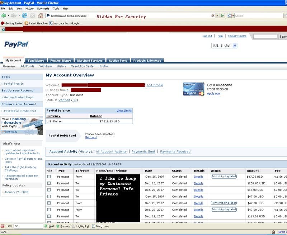
Task: Tick checkbox for Dec. 25 $47.00 From payment
Action: (49, 177)
